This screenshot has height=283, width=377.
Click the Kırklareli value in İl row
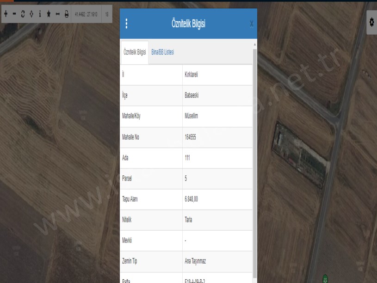[x=191, y=74]
